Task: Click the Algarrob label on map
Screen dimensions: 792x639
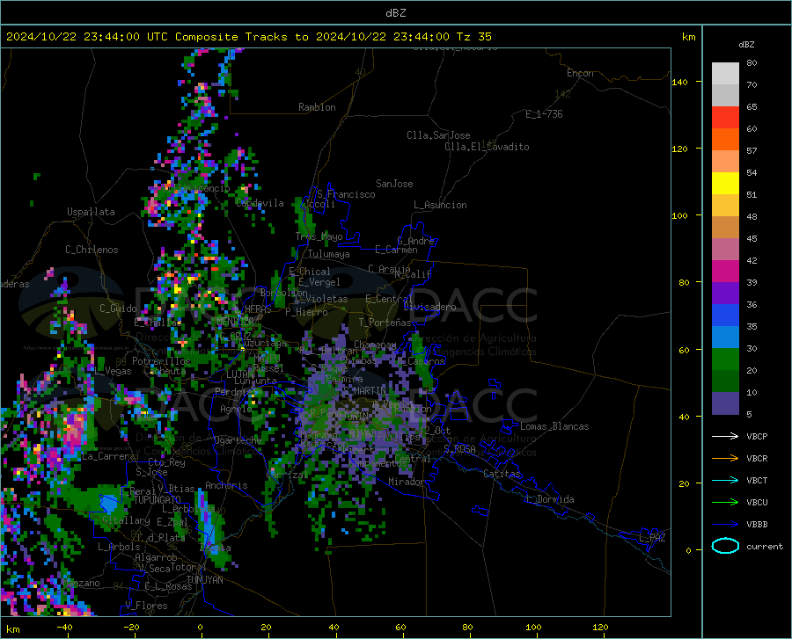Action: 156,557
